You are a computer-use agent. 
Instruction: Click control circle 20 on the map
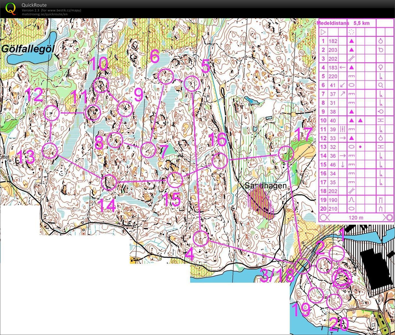click(334, 301)
